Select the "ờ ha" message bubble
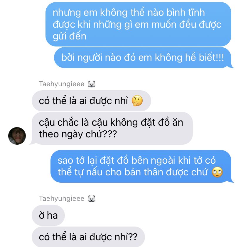This screenshot has height=247, width=243. pos(48,215)
